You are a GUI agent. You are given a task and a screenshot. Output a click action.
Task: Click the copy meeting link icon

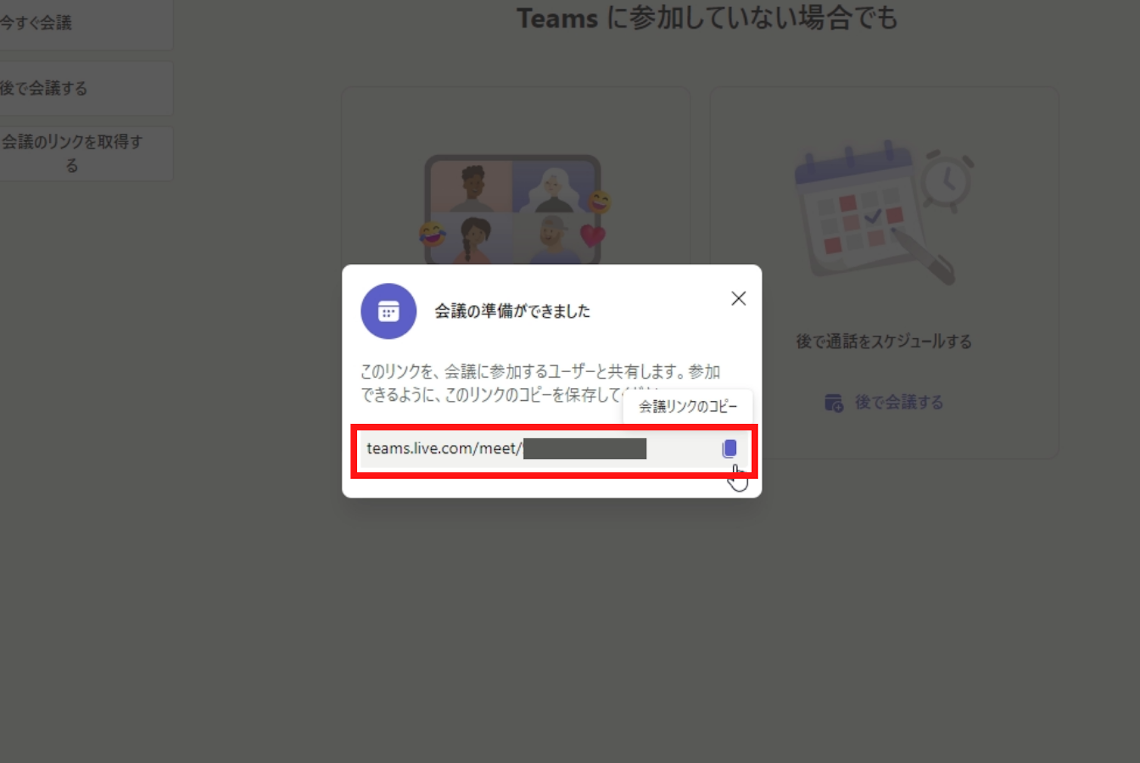tap(729, 449)
